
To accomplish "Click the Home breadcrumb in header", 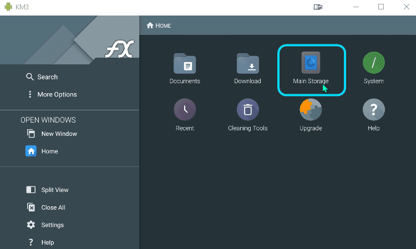I will [x=159, y=26].
